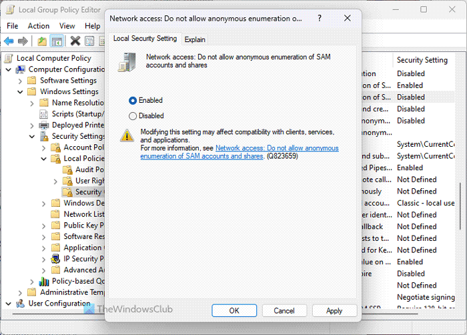Close the Network access dialog
Image resolution: width=467 pixels, height=335 pixels.
pyautogui.click(x=348, y=18)
